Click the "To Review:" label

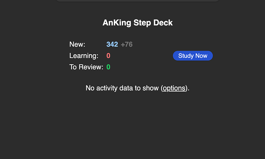point(86,67)
